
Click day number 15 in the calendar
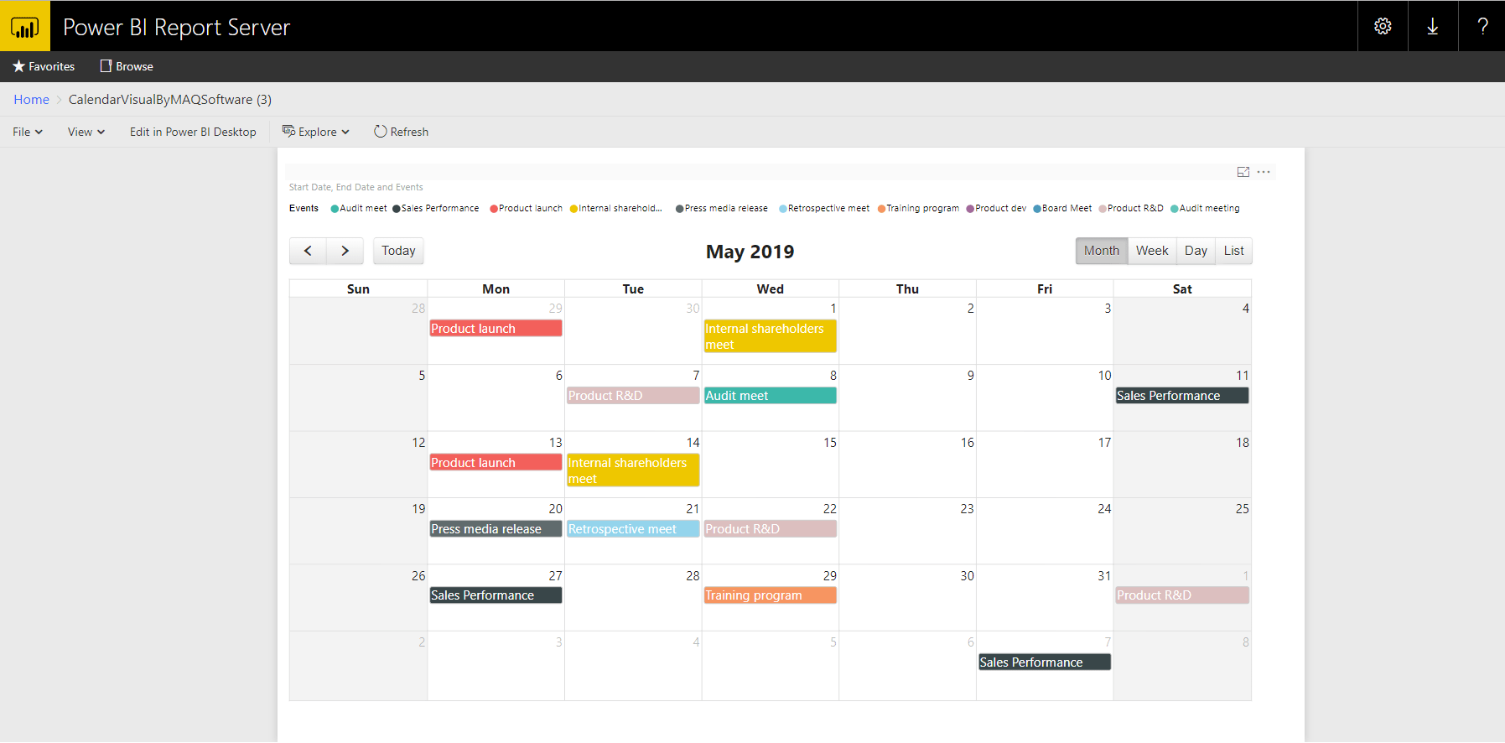(830, 443)
